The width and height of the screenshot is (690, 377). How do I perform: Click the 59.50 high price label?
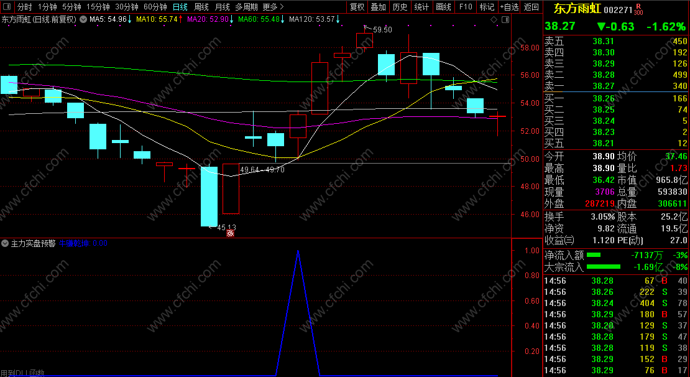point(382,29)
